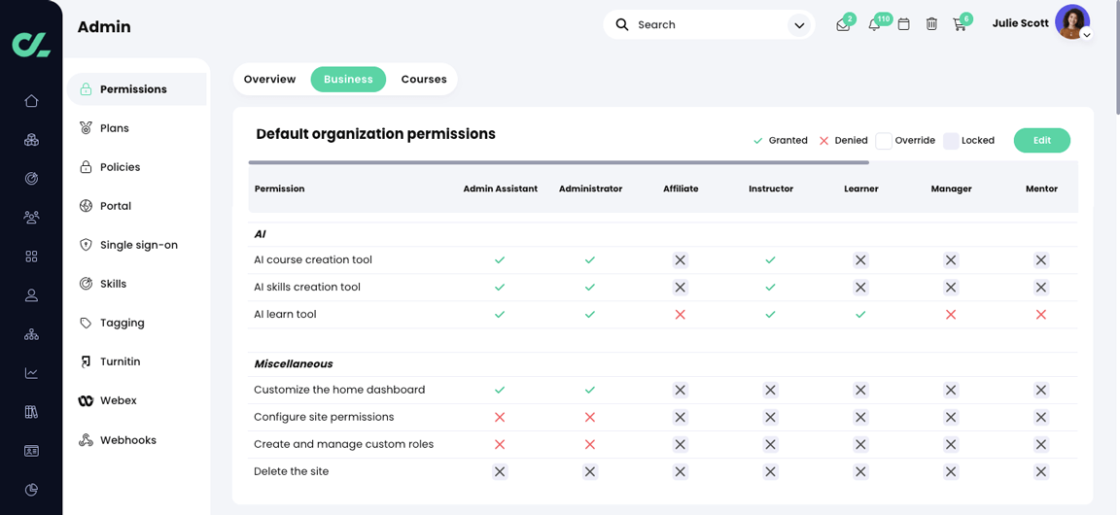The width and height of the screenshot is (1120, 515).
Task: Switch to the Business tab
Action: click(348, 80)
